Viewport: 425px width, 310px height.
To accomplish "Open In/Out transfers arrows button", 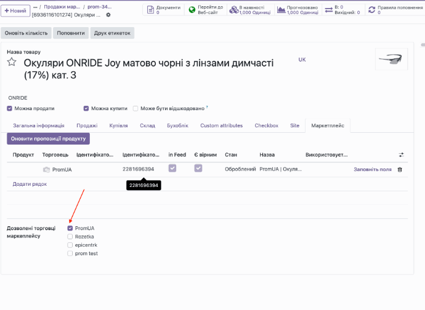I will [x=343, y=10].
